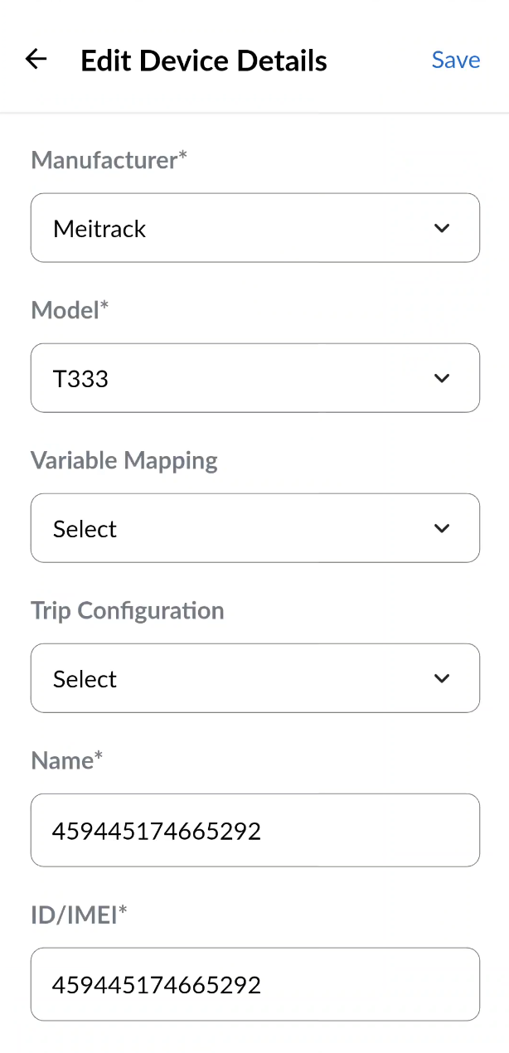Focus the Name input field
Viewport: 509px width, 1053px height.
tap(254, 830)
